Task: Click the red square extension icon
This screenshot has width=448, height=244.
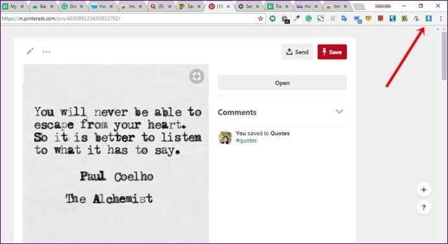Action: [x=380, y=18]
